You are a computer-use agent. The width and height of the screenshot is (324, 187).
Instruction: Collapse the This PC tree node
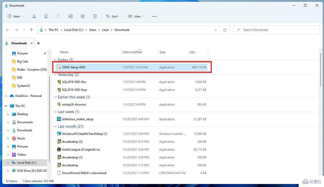pos(6,106)
